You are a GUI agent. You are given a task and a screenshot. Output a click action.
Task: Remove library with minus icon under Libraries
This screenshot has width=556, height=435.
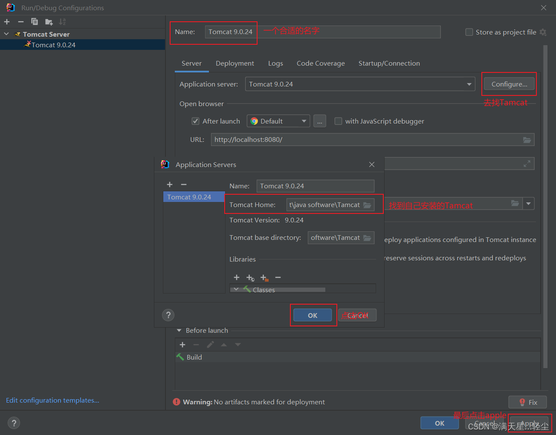pyautogui.click(x=278, y=277)
